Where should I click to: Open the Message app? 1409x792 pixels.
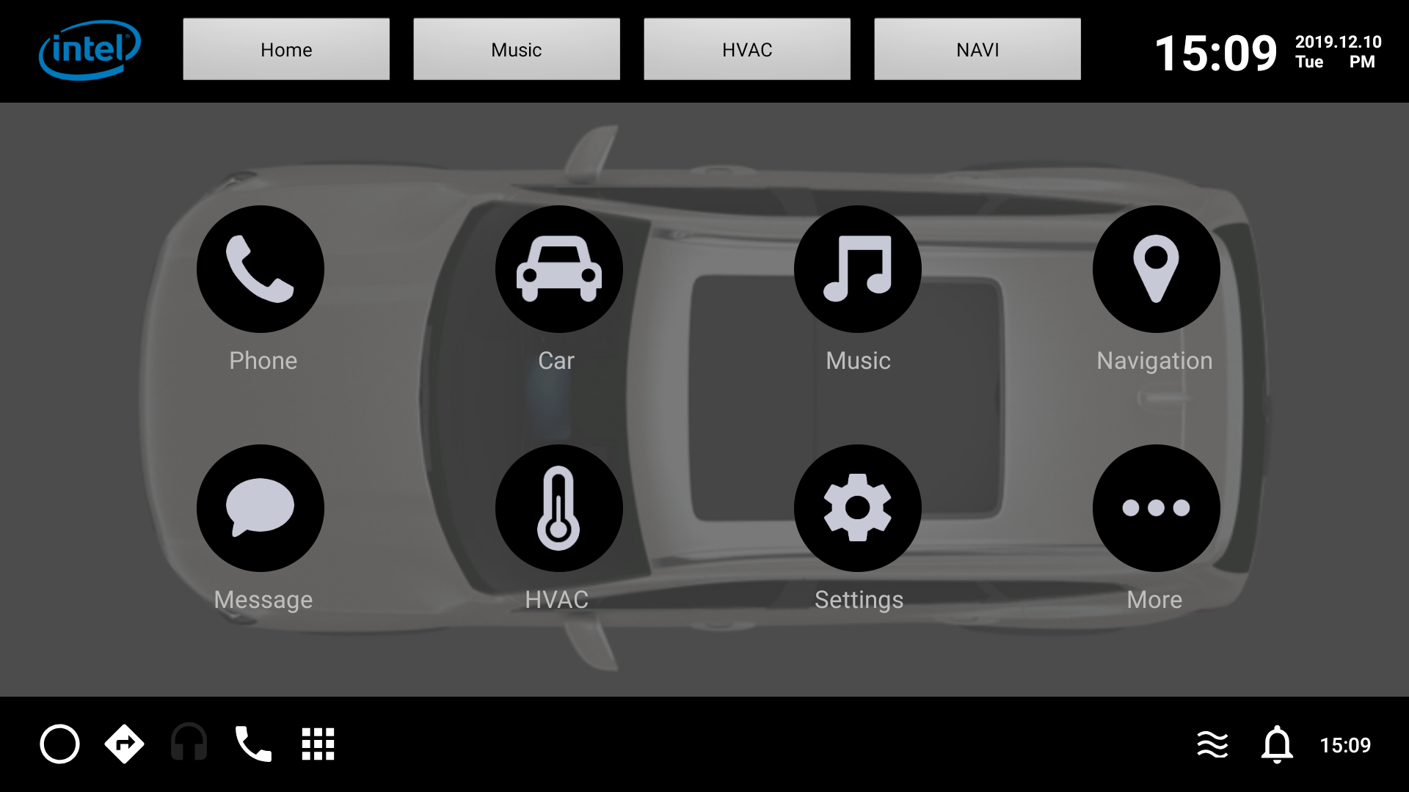pyautogui.click(x=261, y=507)
